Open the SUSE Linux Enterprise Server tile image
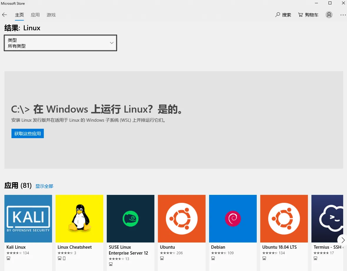This screenshot has width=347, height=271. [x=131, y=219]
